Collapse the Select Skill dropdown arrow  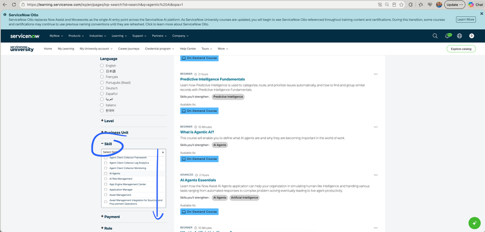(163, 153)
